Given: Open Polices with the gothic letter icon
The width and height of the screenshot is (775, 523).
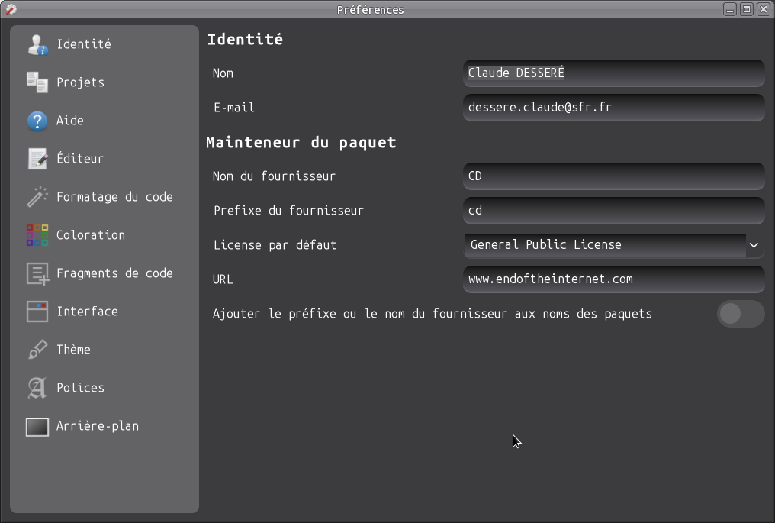Looking at the screenshot, I should tap(37, 388).
